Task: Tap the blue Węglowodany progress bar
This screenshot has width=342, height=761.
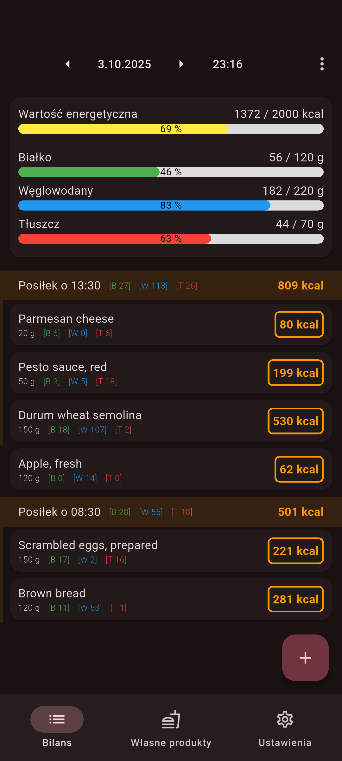Action: click(x=171, y=205)
